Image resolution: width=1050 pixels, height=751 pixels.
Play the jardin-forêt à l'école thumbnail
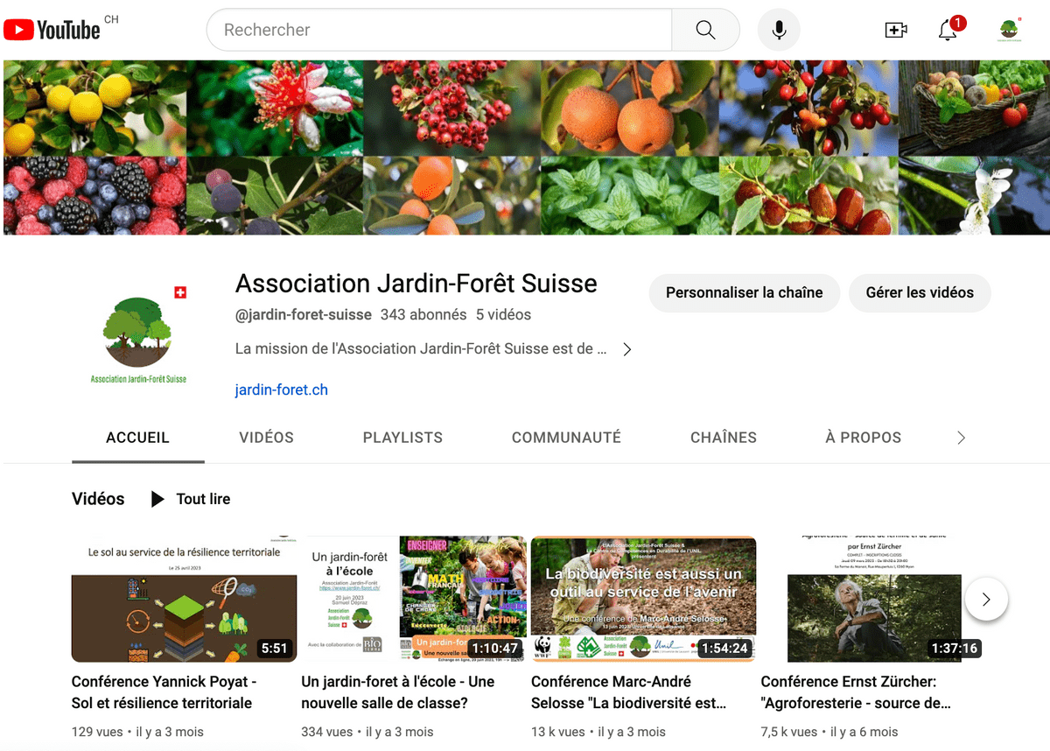[x=414, y=599]
